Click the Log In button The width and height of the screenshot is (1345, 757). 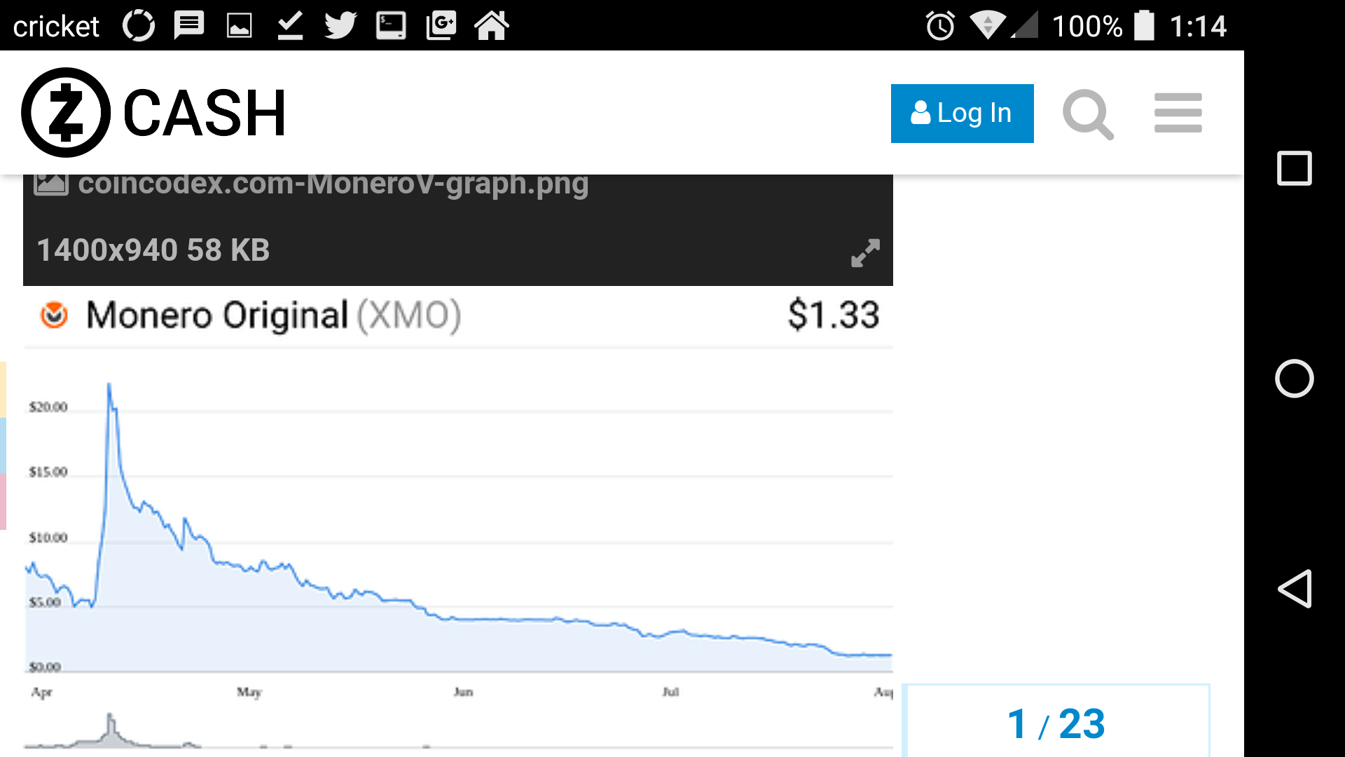pos(962,114)
